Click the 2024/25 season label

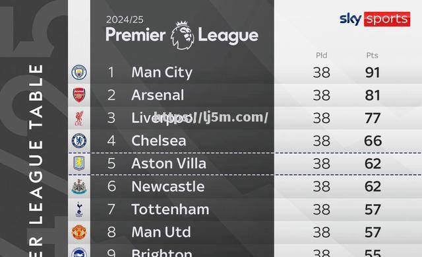(125, 20)
